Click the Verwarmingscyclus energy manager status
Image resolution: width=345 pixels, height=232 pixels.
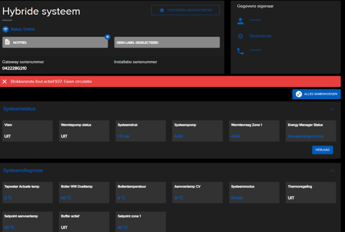pos(306,137)
